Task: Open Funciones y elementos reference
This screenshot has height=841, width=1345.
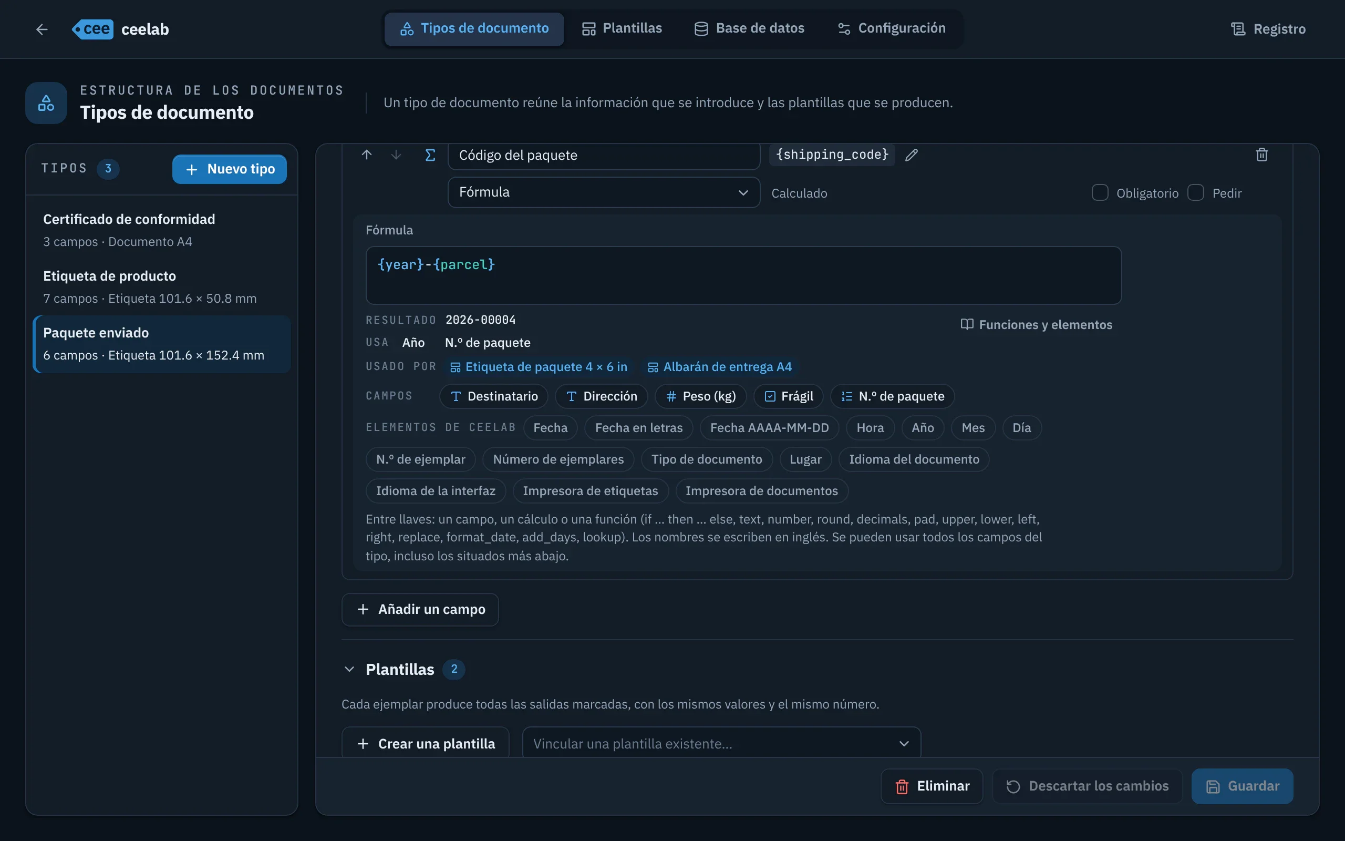Action: click(x=1037, y=325)
